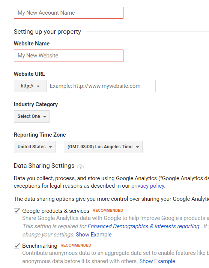The image size is (209, 268).
Task: Click into the My New Website field
Action: coord(69,56)
